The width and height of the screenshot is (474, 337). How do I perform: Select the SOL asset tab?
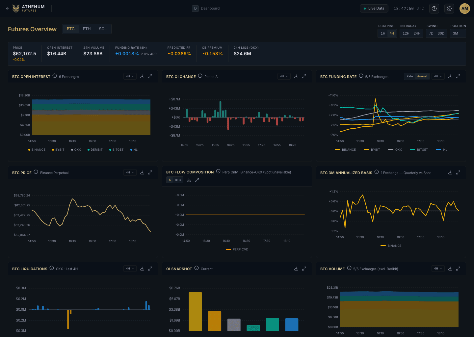[x=103, y=29]
